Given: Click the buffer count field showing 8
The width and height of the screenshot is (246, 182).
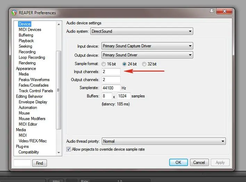Looking at the screenshot, I should tap(107, 96).
